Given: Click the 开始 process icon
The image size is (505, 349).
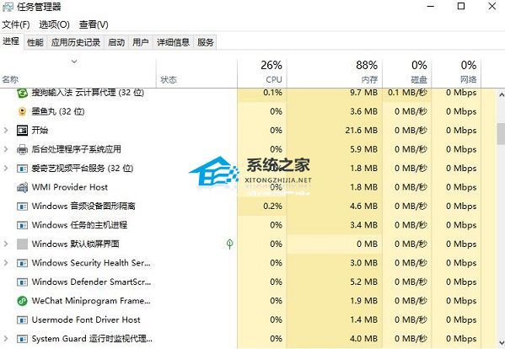Looking at the screenshot, I should click(x=22, y=131).
